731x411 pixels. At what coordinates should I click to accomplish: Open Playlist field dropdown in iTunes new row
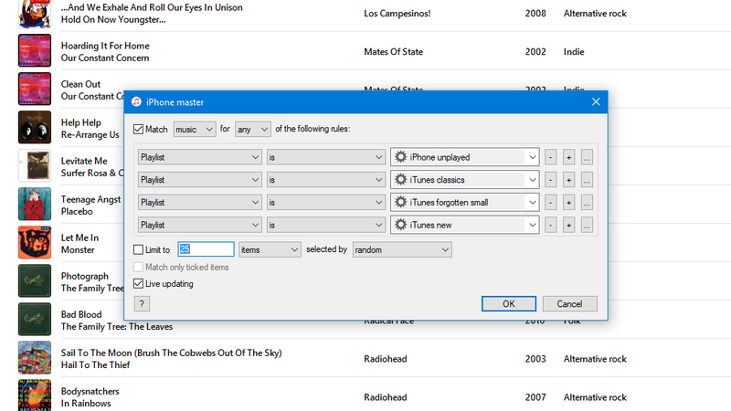(199, 225)
